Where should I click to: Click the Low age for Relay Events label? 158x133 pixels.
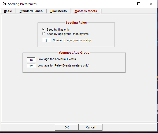pyautogui.click(x=64, y=65)
